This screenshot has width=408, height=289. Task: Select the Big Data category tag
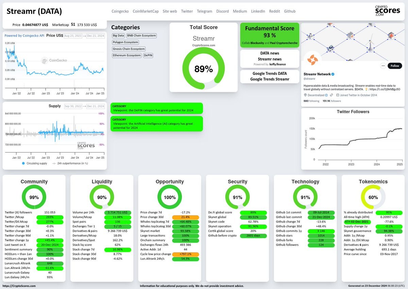point(118,35)
